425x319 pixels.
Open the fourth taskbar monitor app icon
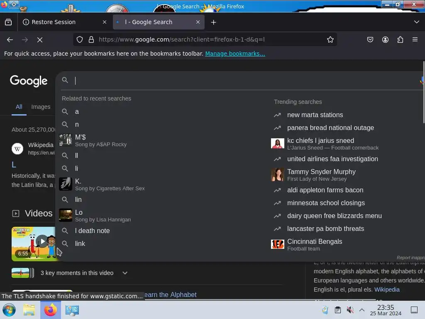(x=72, y=310)
